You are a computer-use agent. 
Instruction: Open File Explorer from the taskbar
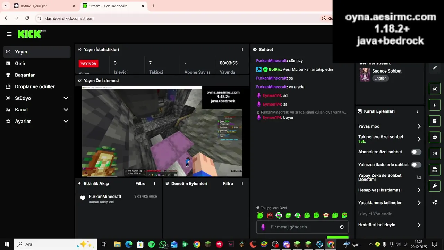(x=117, y=244)
